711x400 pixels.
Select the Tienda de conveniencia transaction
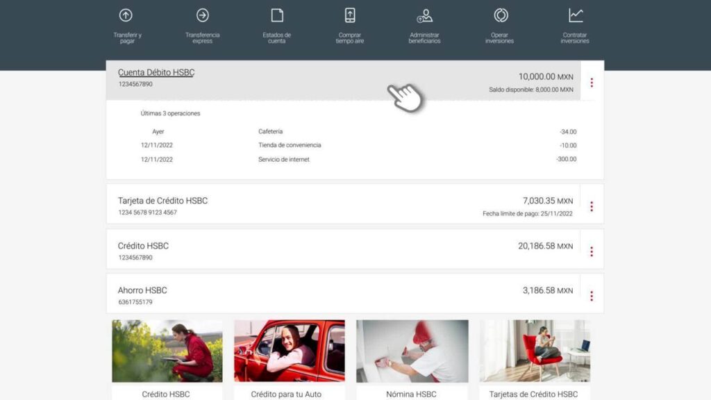coord(290,145)
